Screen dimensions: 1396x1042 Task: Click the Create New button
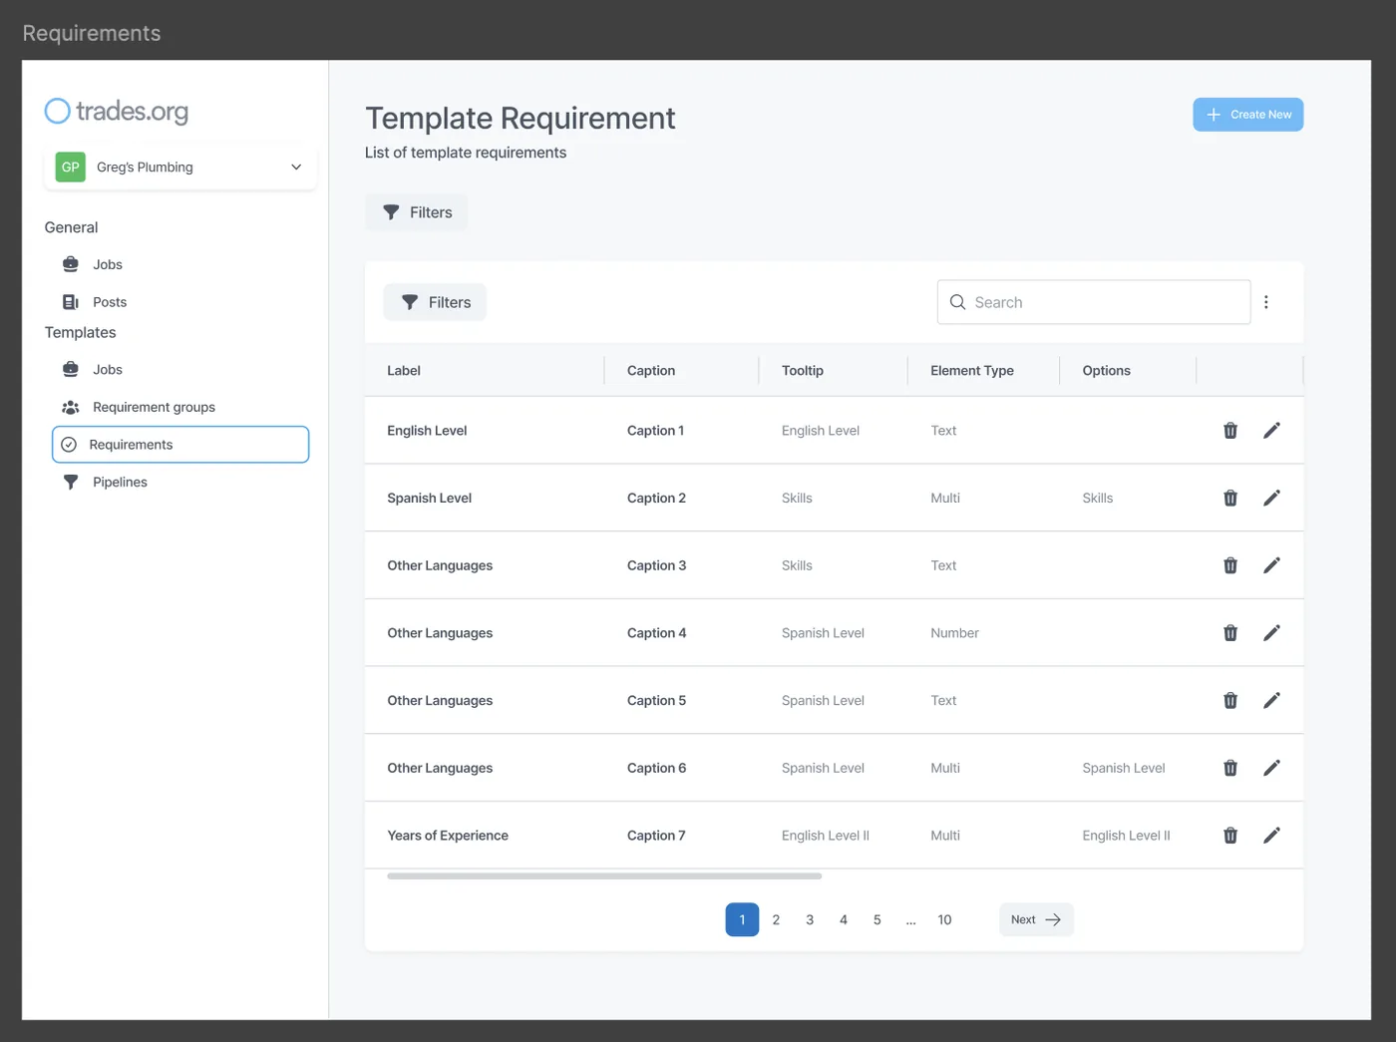point(1248,115)
